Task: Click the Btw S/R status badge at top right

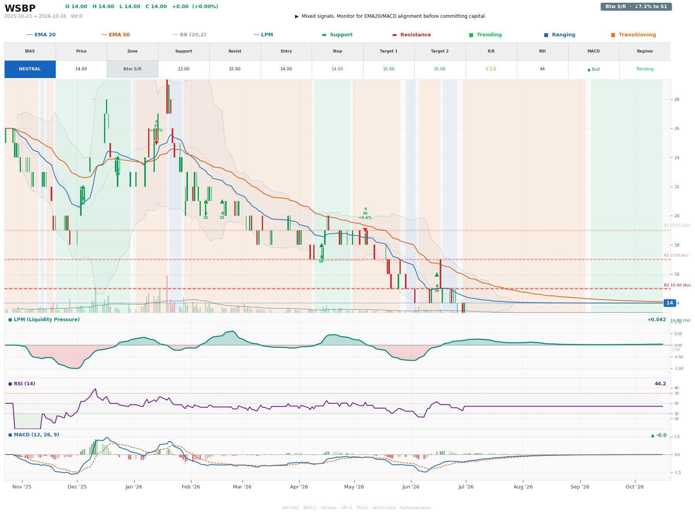Action: point(636,7)
